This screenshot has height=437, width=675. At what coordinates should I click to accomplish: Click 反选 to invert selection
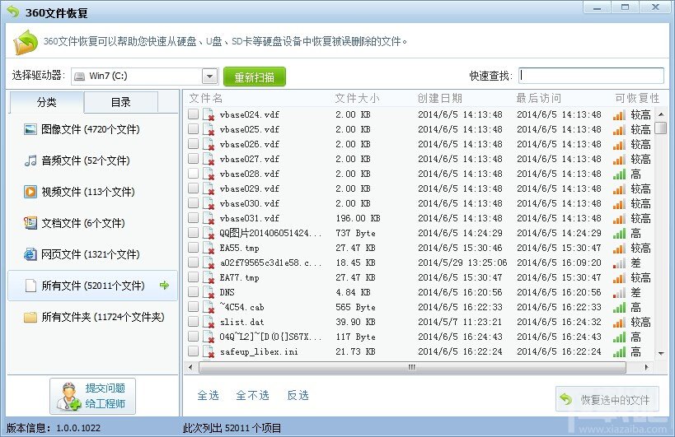point(298,395)
